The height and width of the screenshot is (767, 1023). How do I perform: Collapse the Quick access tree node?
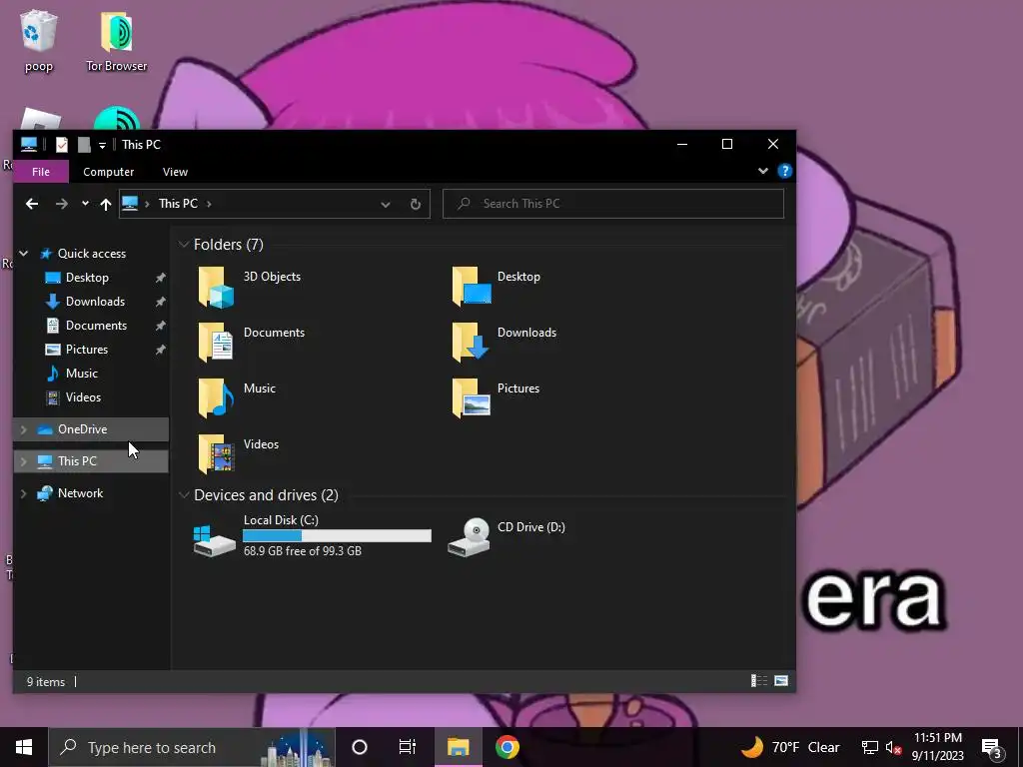click(24, 253)
